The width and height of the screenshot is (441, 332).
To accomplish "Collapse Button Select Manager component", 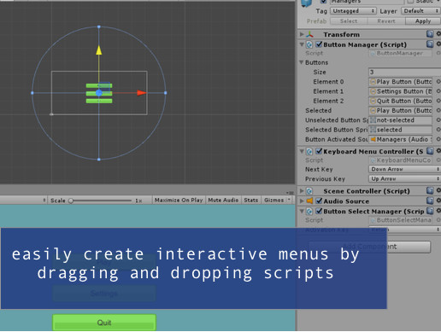I will click(x=302, y=211).
